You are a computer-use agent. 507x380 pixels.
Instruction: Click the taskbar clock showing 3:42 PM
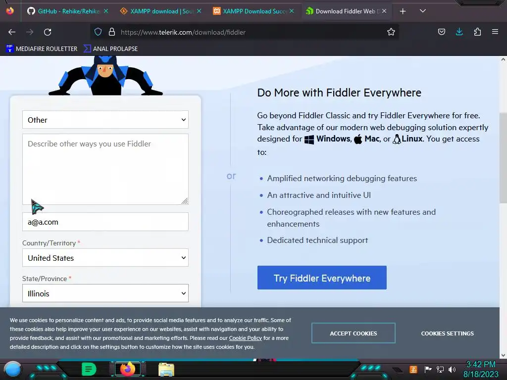click(x=481, y=369)
